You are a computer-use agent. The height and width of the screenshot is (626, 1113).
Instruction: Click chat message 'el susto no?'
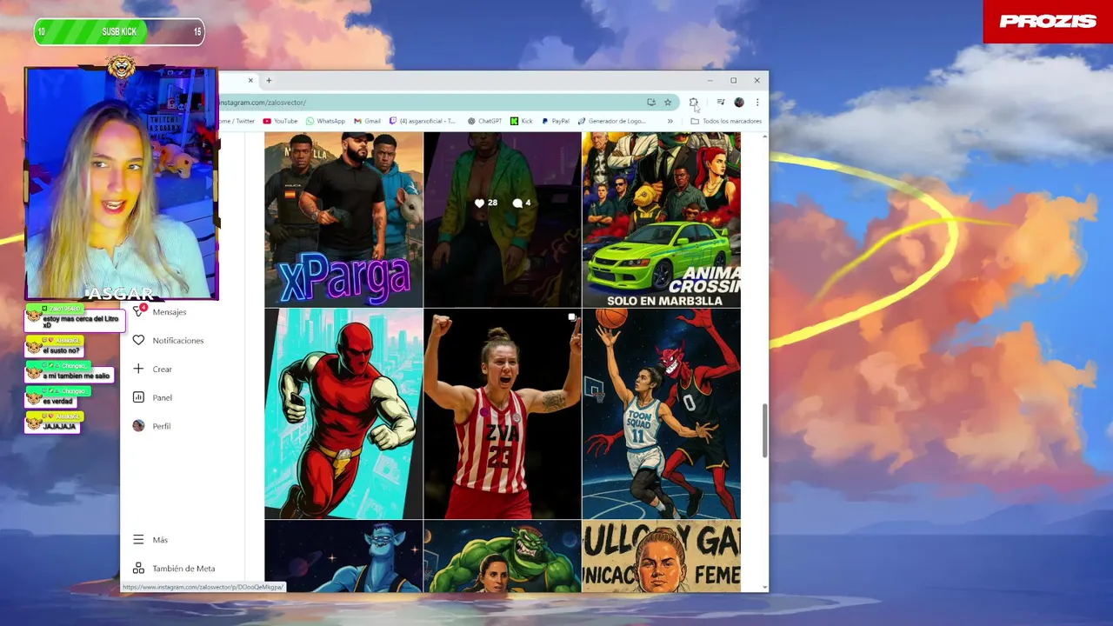click(x=56, y=346)
